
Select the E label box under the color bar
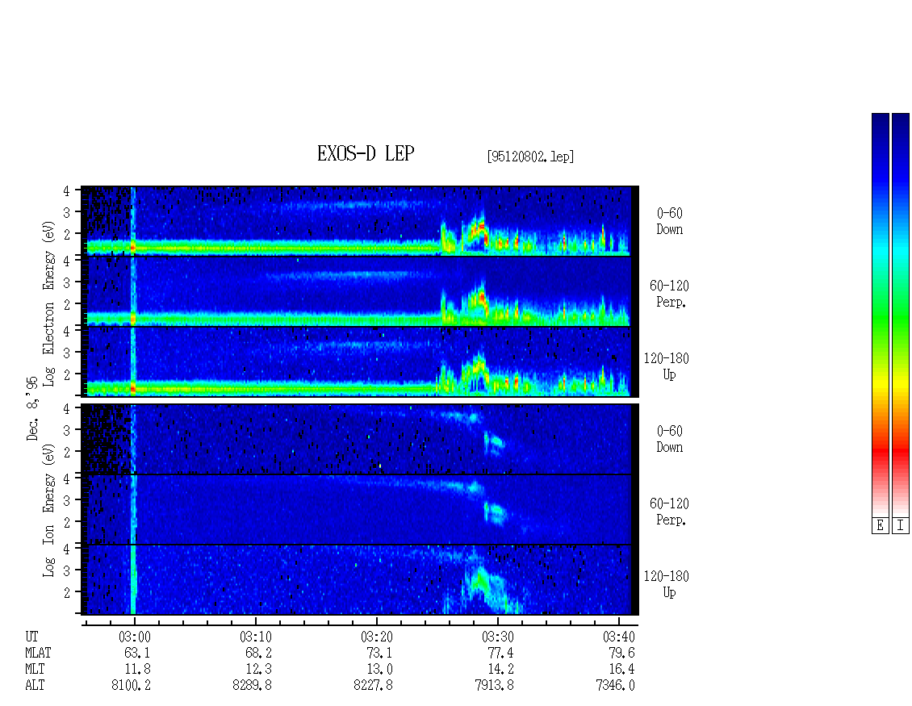point(880,526)
